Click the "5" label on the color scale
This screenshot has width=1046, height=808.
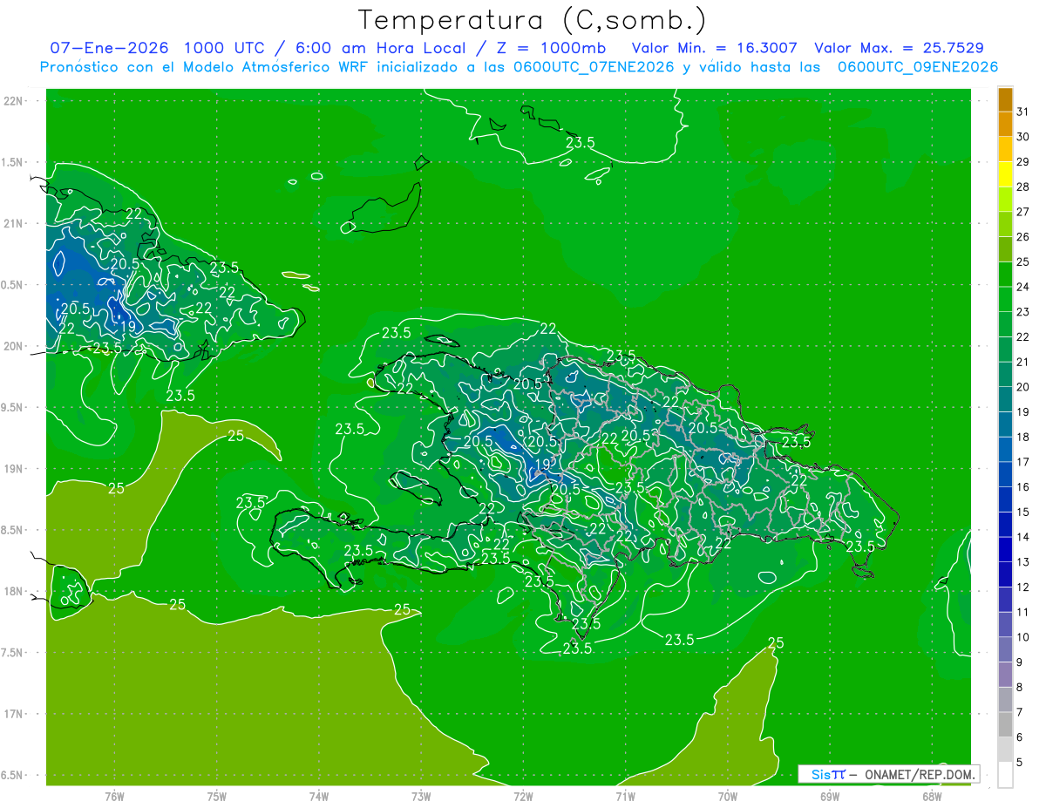(x=1019, y=763)
